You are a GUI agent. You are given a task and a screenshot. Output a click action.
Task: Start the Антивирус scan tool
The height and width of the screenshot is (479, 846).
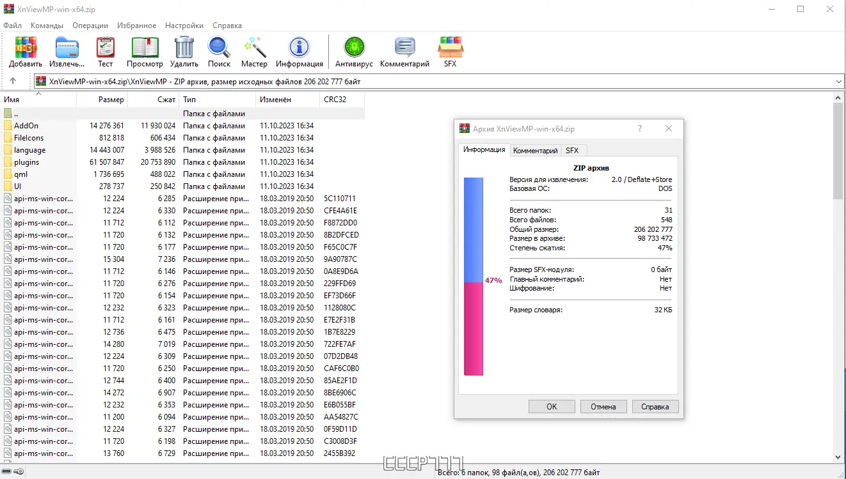point(354,52)
